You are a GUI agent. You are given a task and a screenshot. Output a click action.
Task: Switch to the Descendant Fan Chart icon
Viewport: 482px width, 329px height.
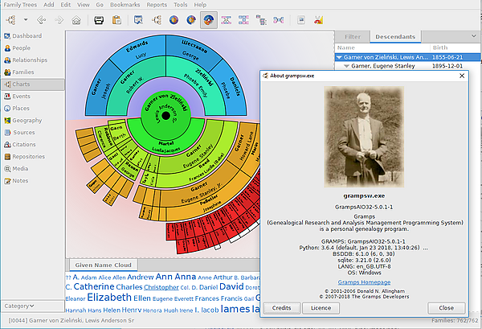(x=191, y=20)
